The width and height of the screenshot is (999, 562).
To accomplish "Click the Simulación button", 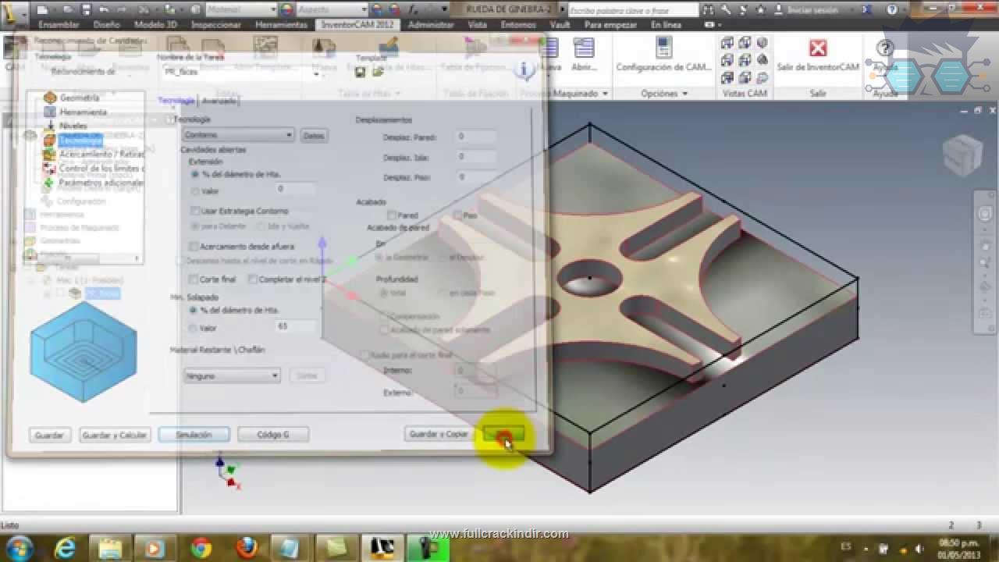I will (x=194, y=435).
